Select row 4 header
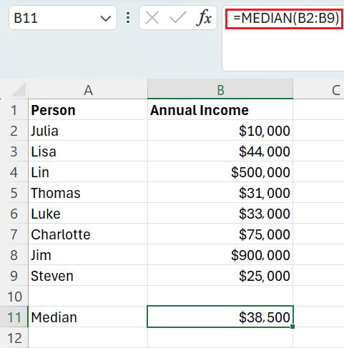This screenshot has height=348, width=344. [14, 172]
